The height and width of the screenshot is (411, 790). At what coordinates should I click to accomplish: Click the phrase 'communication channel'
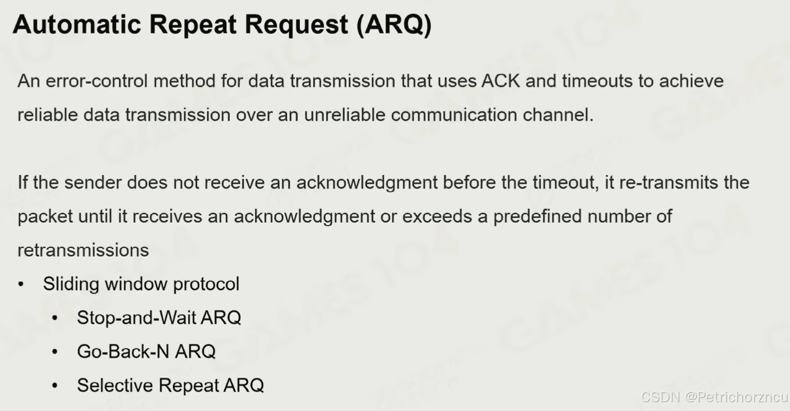click(492, 115)
